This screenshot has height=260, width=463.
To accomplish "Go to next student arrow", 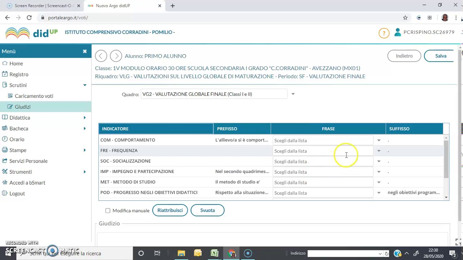I will [116, 56].
